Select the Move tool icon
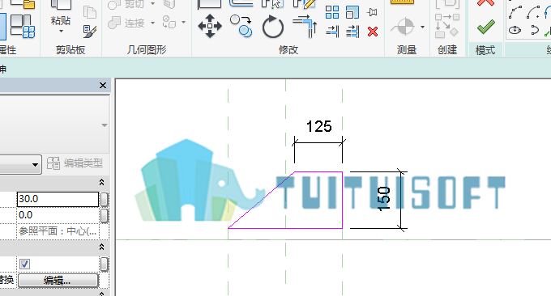 (210, 26)
